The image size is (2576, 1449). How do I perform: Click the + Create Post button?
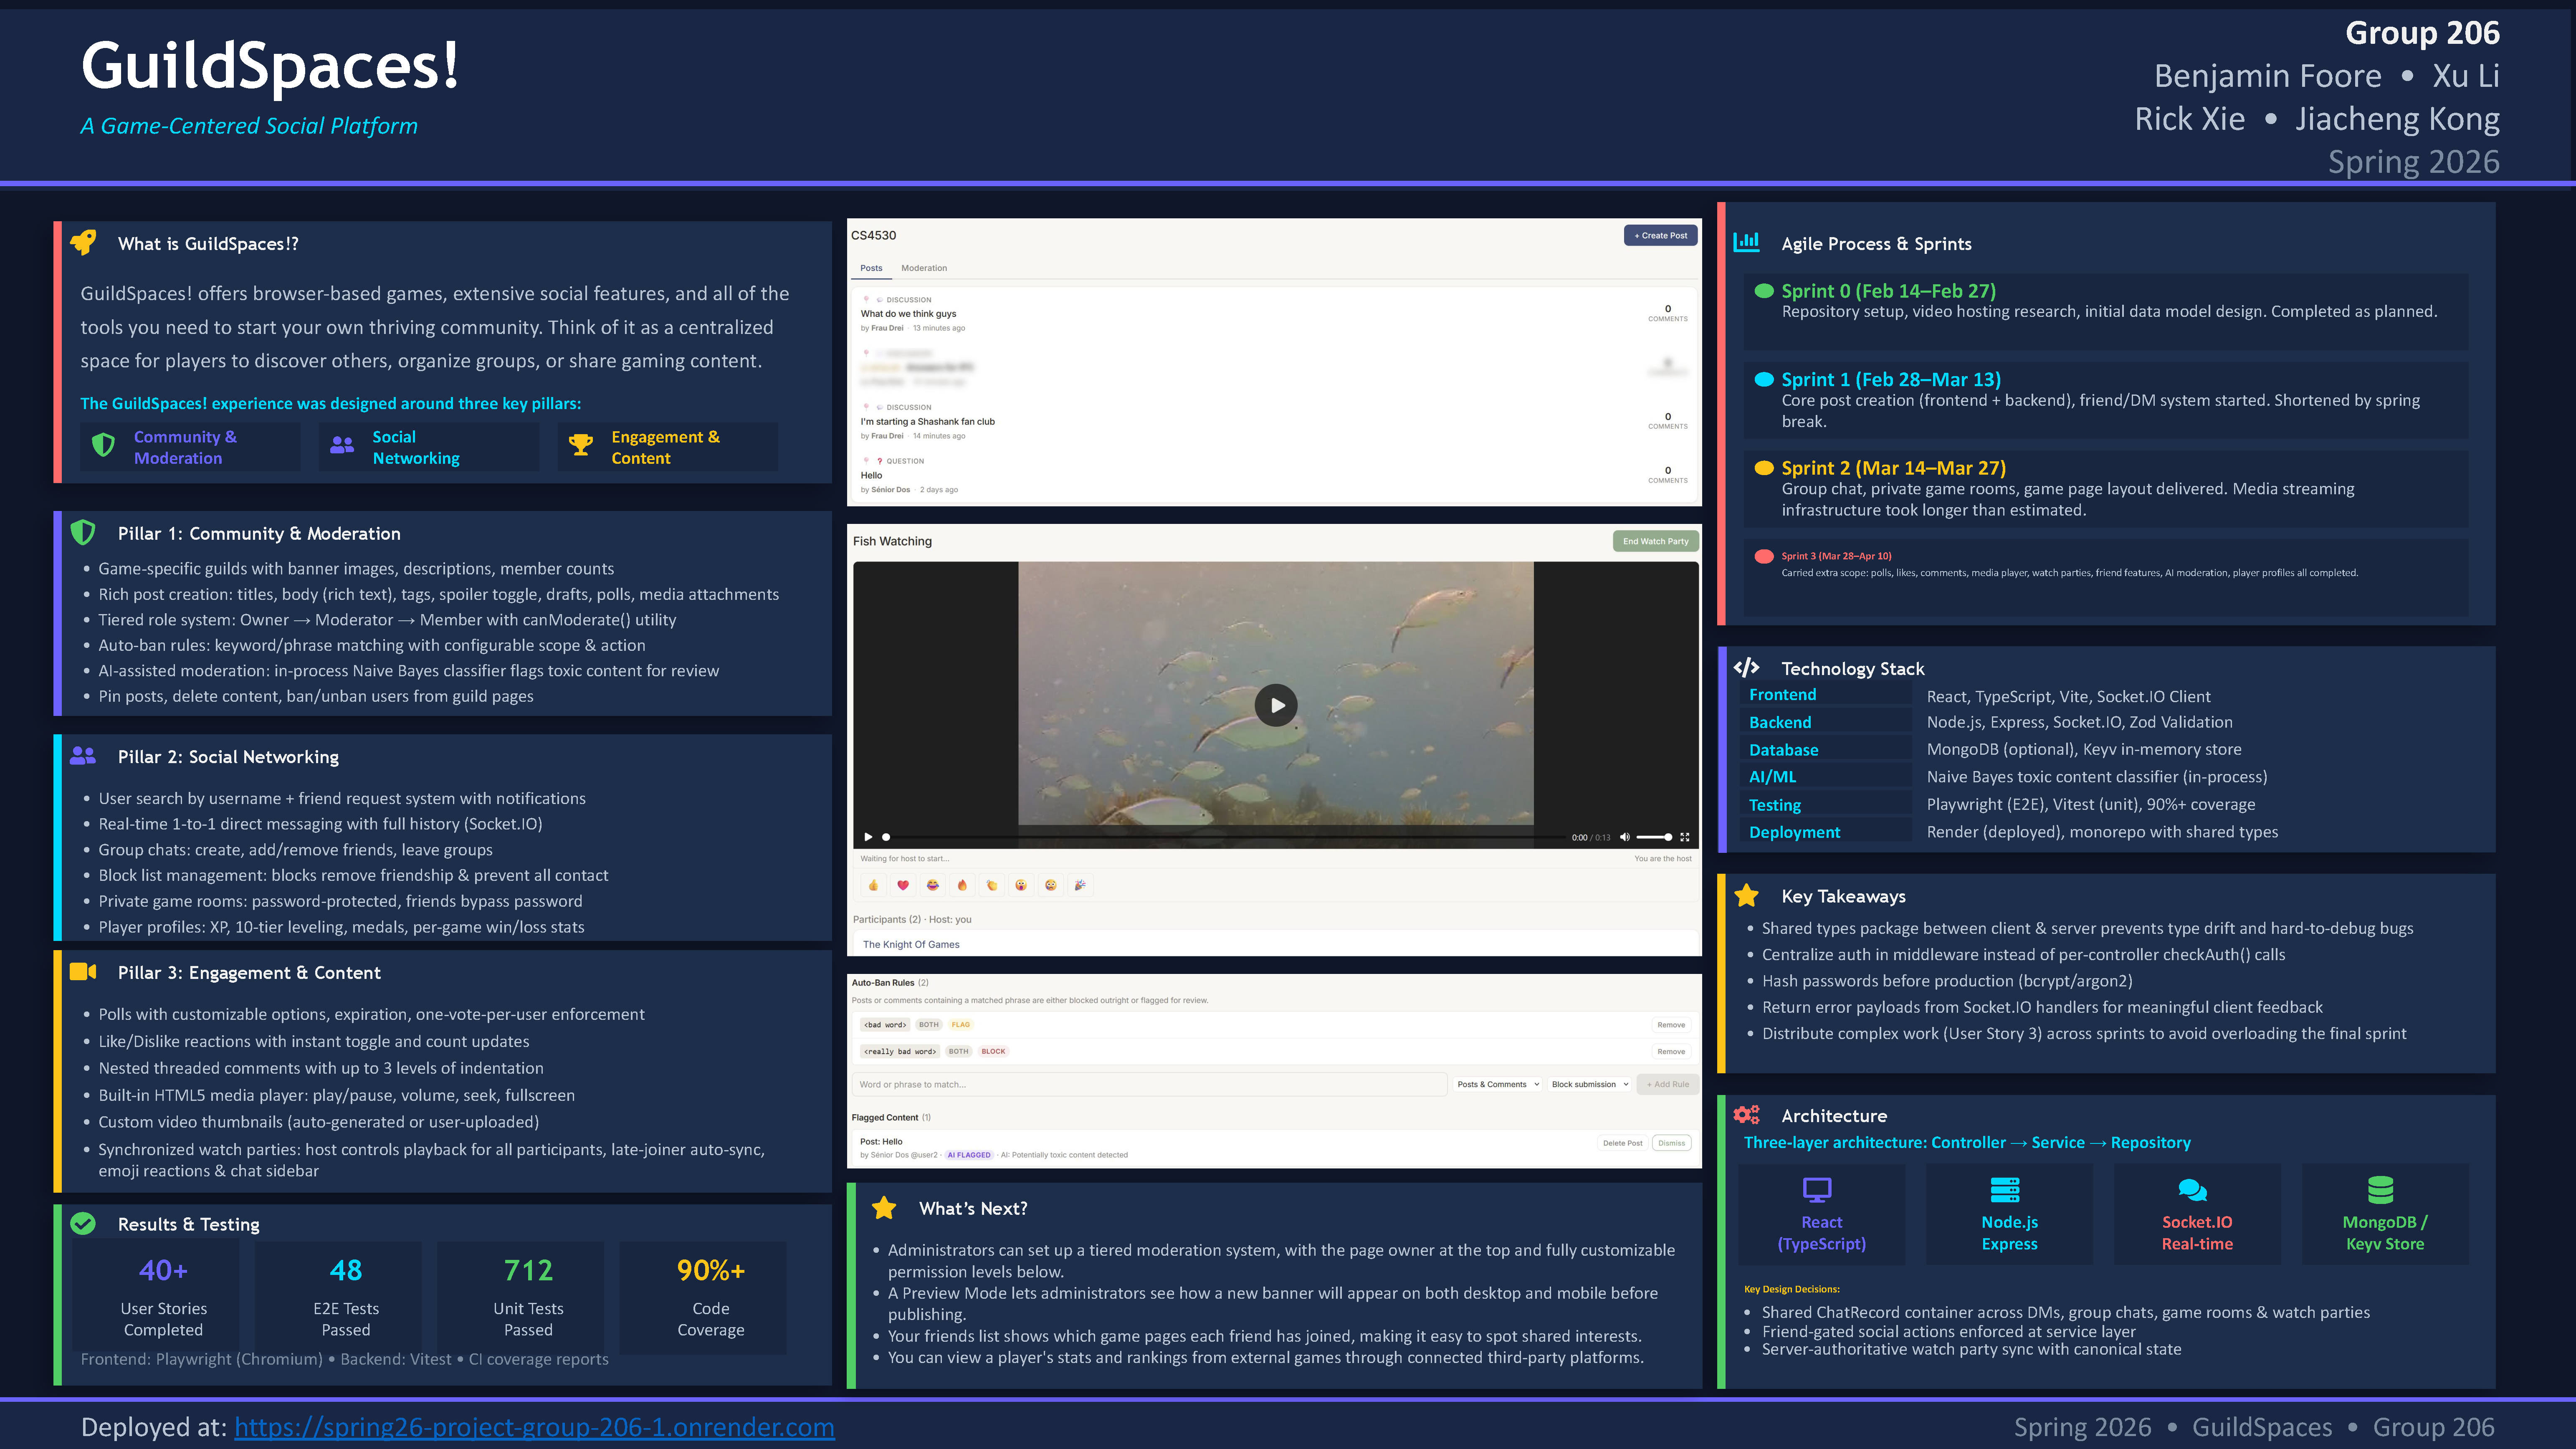click(1660, 236)
